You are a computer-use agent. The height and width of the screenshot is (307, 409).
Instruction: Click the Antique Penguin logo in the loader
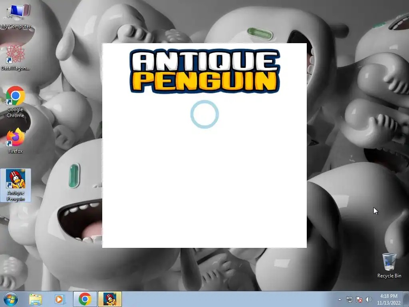coord(205,71)
